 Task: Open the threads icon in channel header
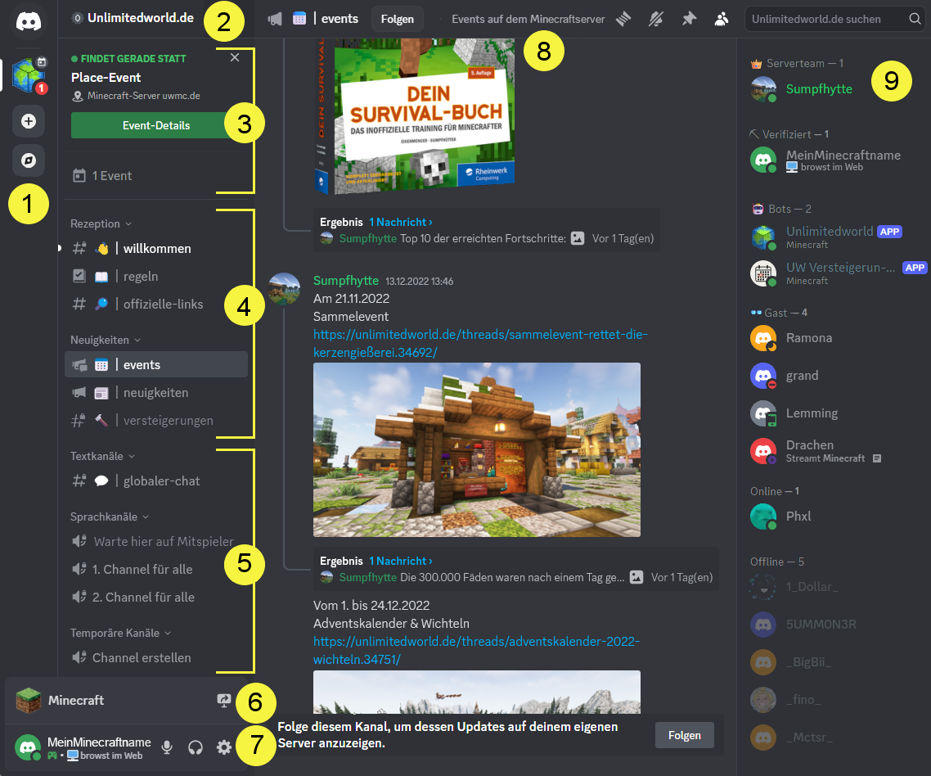click(x=624, y=19)
